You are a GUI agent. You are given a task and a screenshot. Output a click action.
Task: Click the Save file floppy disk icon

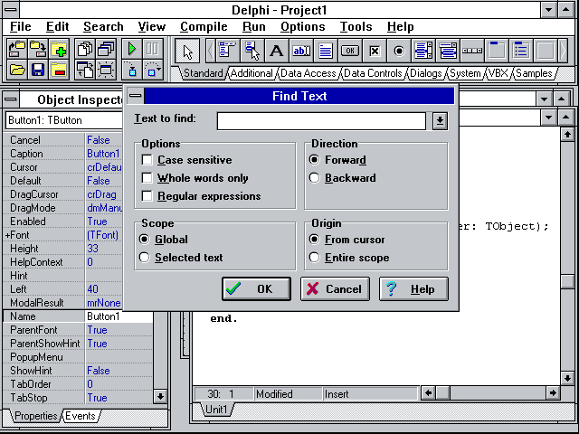pos(38,70)
